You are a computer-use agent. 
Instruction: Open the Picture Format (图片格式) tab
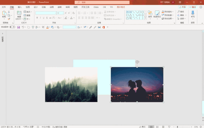point(121,7)
